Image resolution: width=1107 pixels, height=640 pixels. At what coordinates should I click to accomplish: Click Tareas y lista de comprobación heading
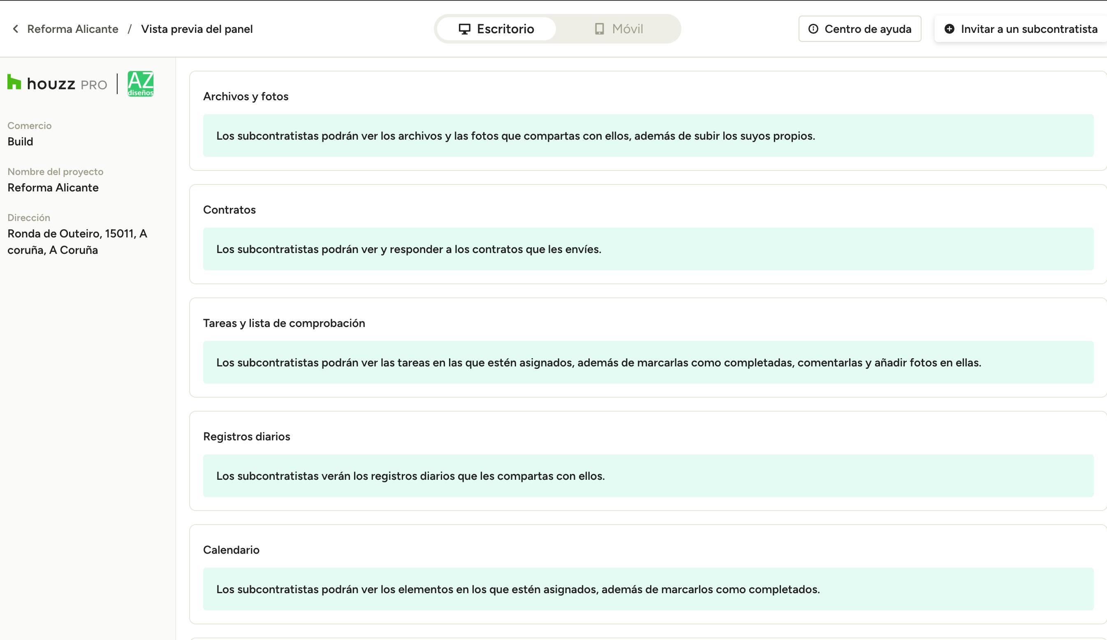click(x=284, y=323)
